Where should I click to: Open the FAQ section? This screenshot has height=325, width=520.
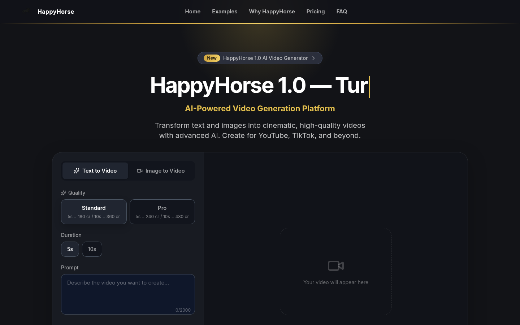341,12
